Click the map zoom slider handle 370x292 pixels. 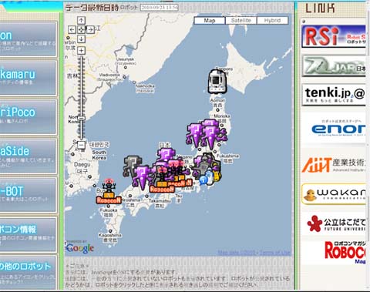pyautogui.click(x=81, y=118)
